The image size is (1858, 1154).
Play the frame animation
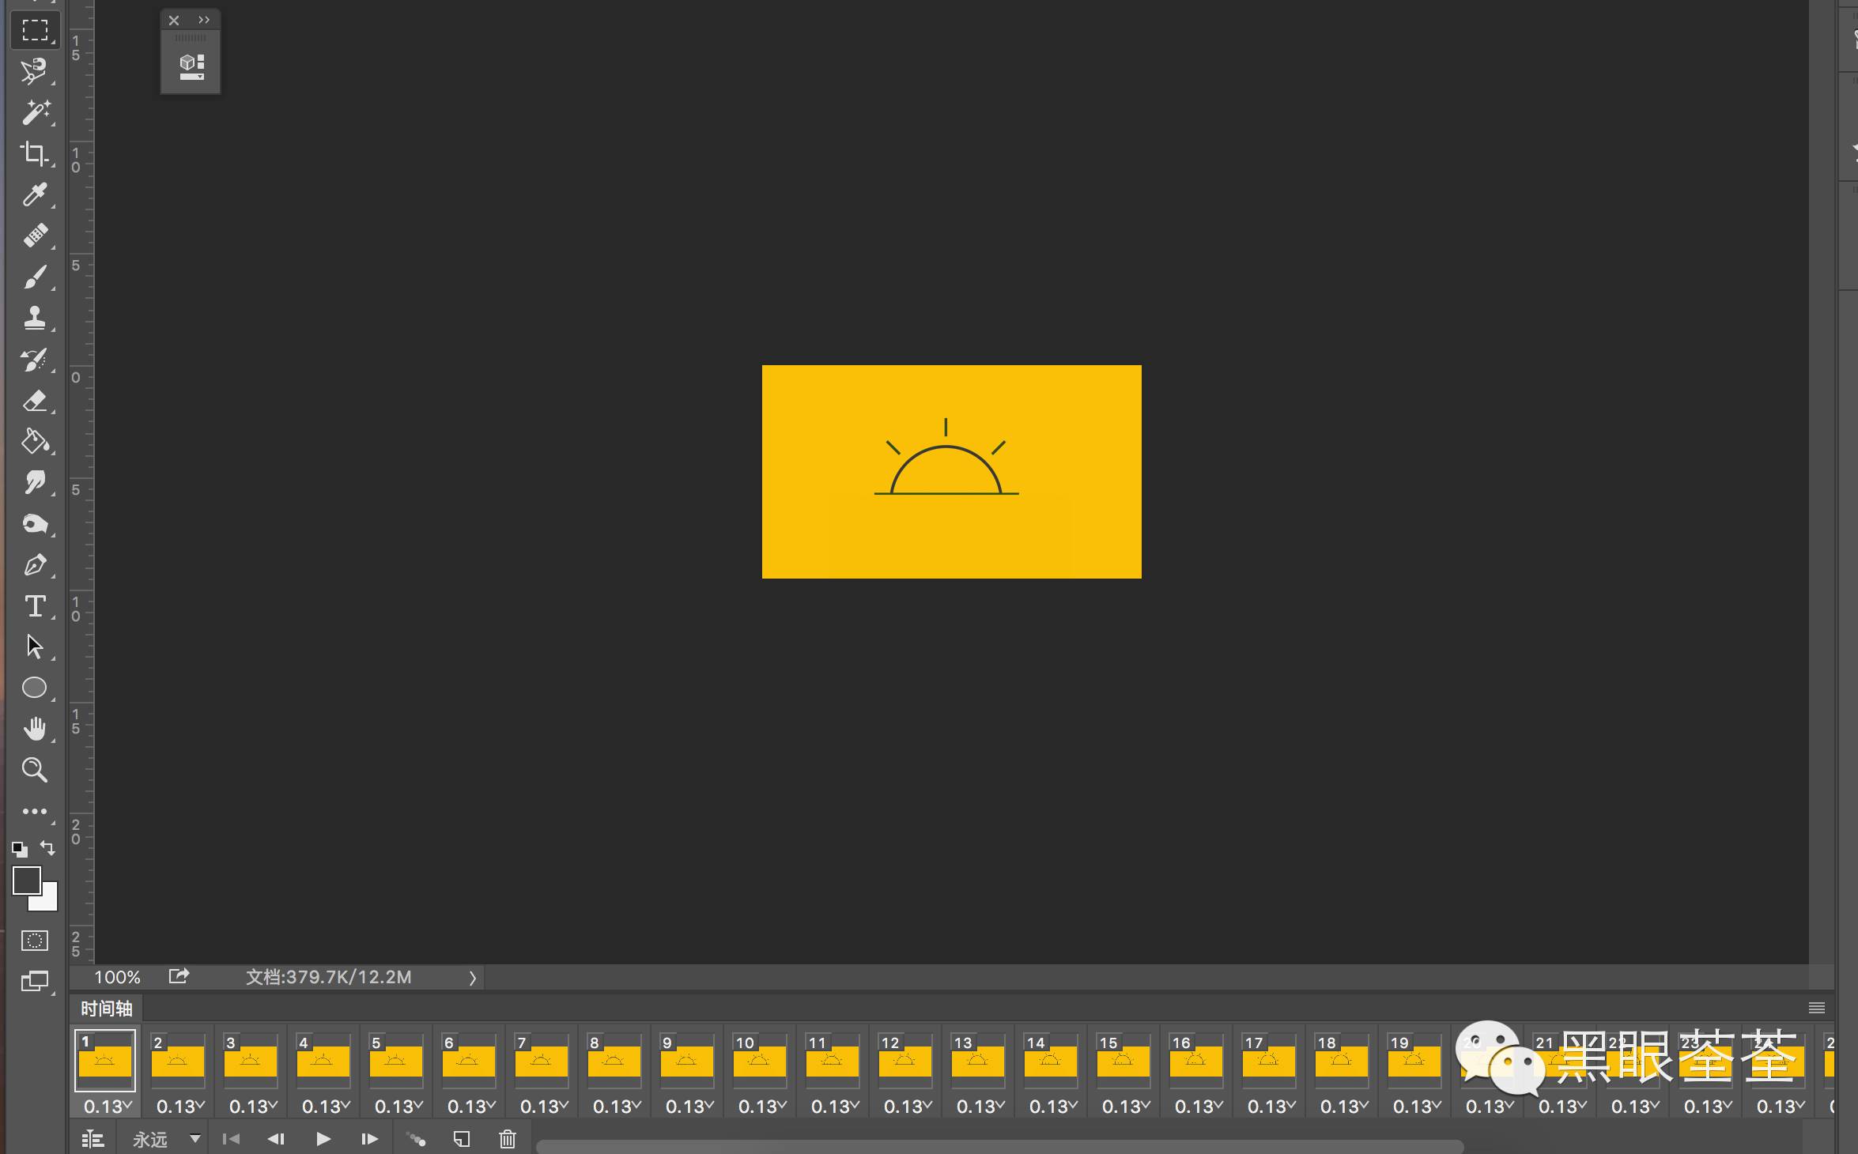(323, 1139)
